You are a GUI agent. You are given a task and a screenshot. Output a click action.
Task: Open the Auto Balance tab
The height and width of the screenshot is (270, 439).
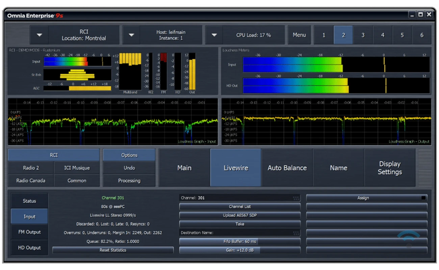pyautogui.click(x=287, y=168)
